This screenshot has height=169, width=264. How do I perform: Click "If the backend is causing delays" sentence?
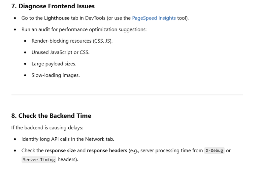pos(47,128)
